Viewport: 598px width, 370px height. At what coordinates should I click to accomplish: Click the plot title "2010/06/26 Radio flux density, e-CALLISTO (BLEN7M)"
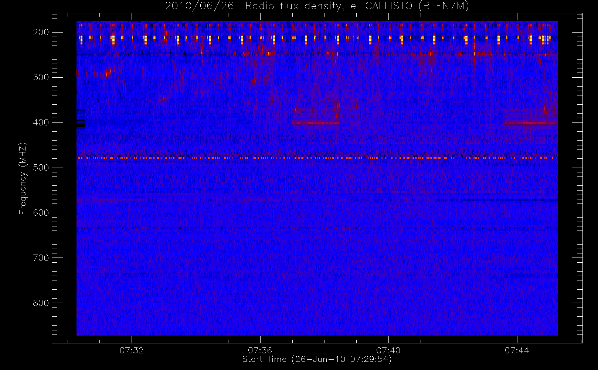(x=317, y=6)
